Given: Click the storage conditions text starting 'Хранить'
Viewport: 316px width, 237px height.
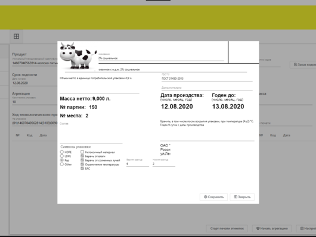Looking at the screenshot, I should (x=207, y=123).
